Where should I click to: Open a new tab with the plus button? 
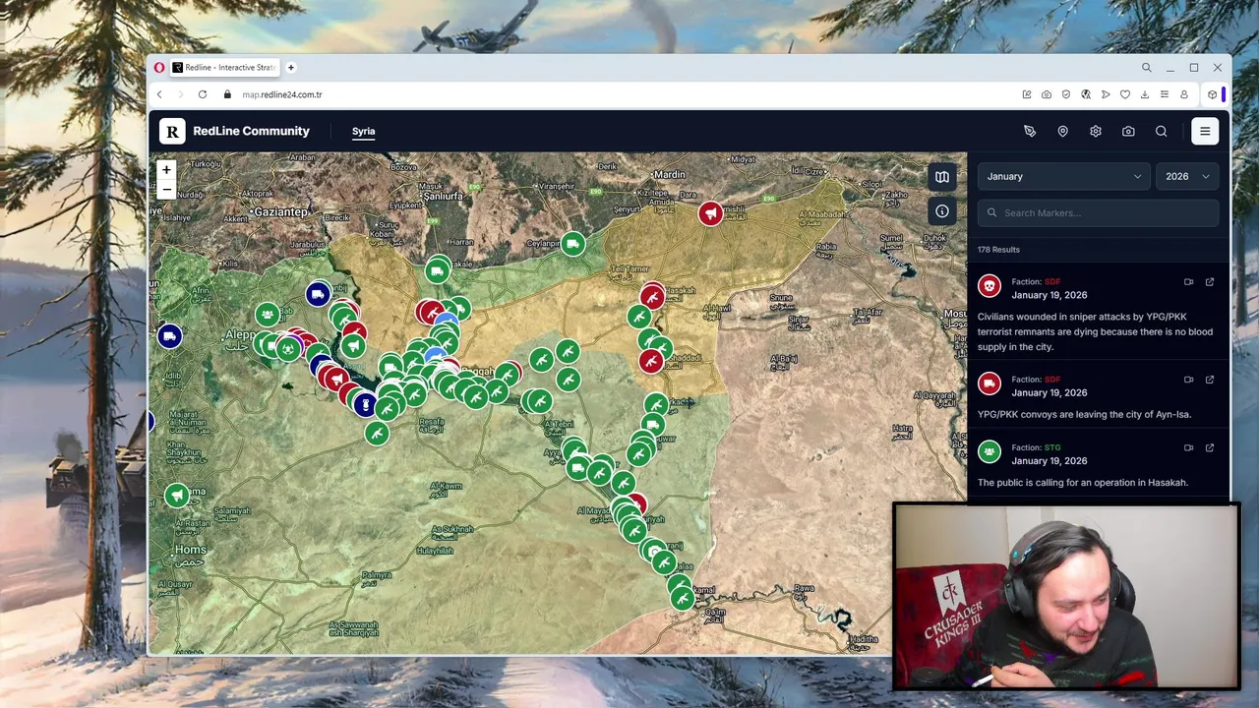291,67
